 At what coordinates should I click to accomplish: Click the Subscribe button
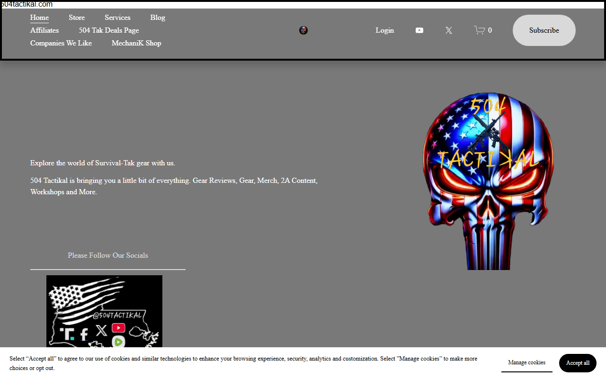coord(544,30)
